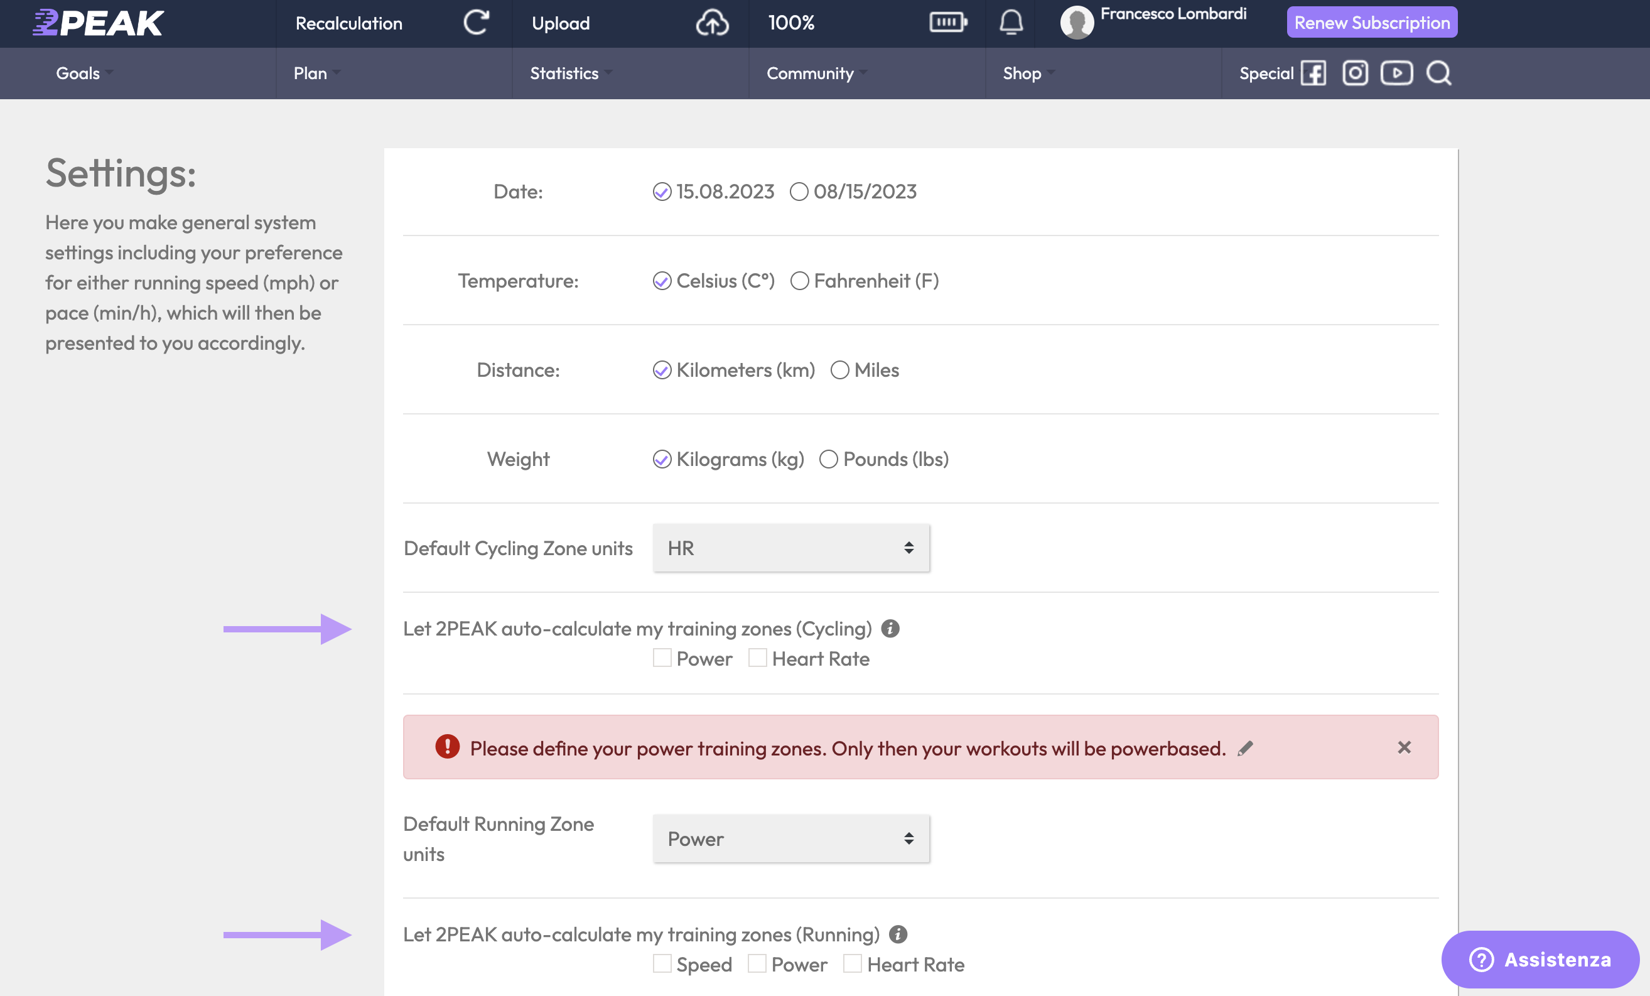Click the Assistenza help button
Viewport: 1650px width, 996px height.
point(1540,959)
